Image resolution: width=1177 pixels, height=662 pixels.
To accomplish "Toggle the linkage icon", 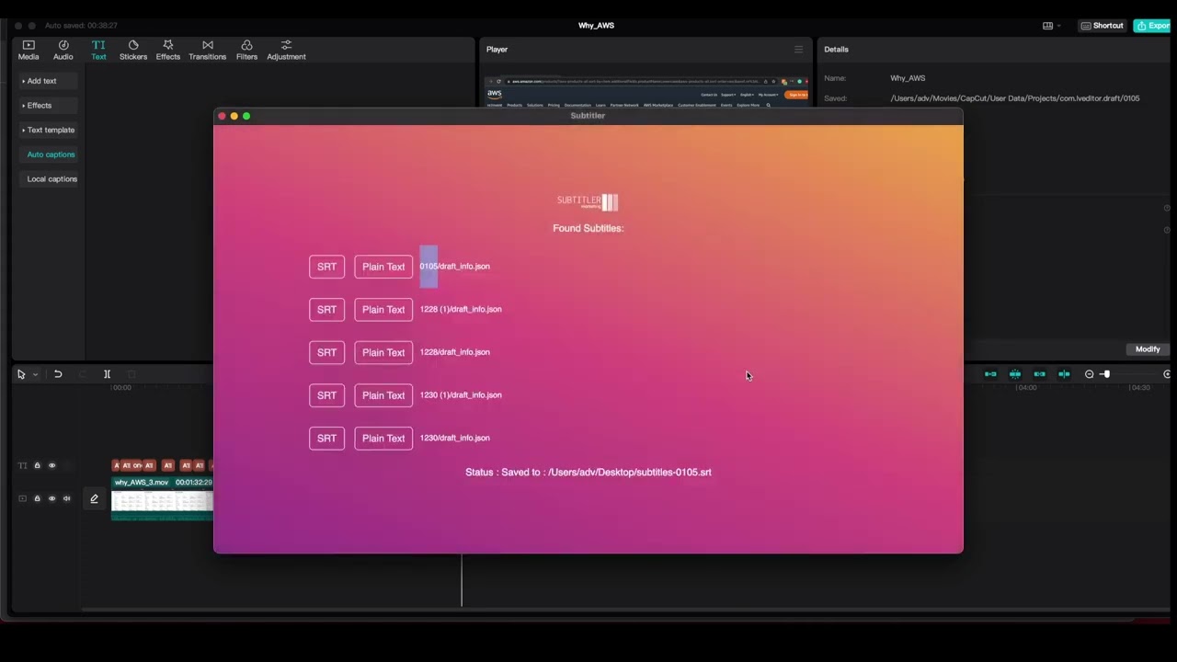I will [x=1039, y=374].
